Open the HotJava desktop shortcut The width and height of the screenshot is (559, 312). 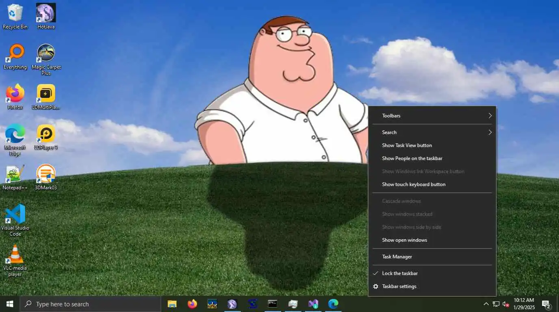(46, 17)
